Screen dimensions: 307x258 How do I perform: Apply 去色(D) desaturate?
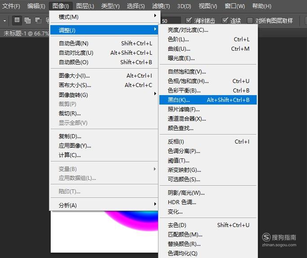[208, 225]
